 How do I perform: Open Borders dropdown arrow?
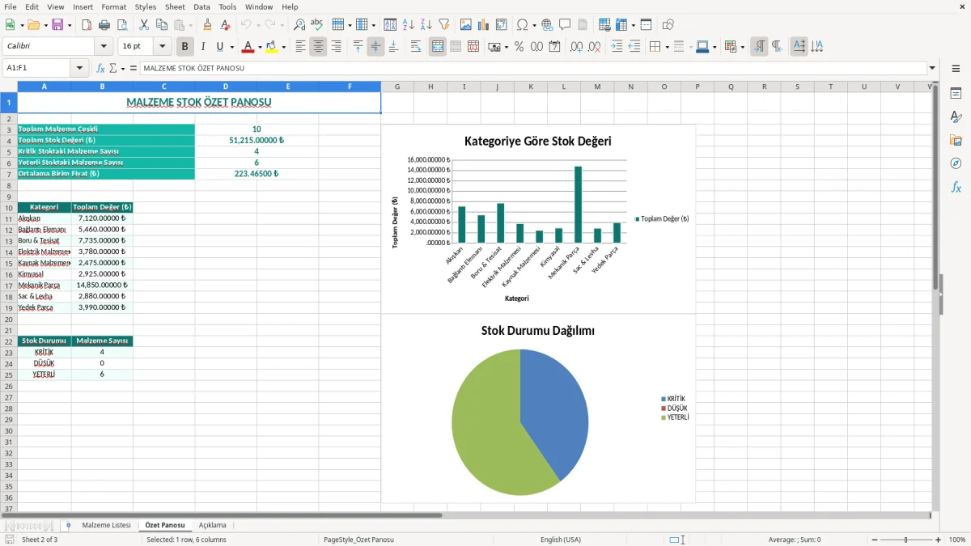[x=666, y=47]
